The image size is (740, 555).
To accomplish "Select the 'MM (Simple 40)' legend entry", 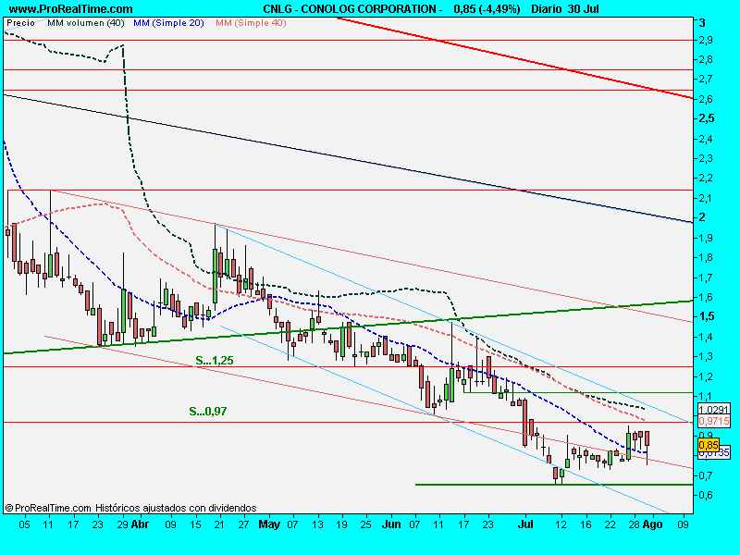I will (x=251, y=22).
